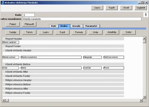Open the Ievads tab

pyautogui.click(x=76, y=26)
